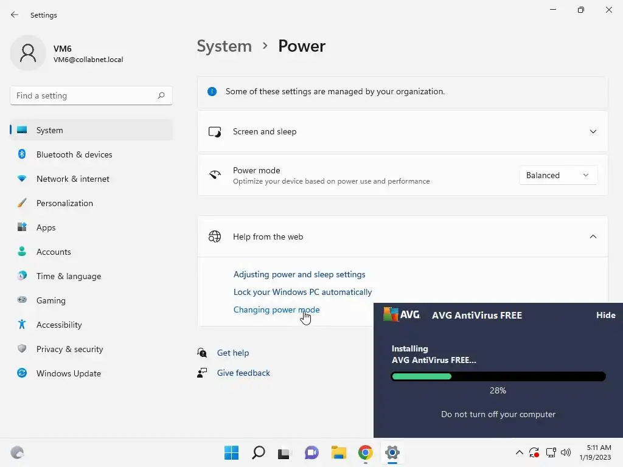This screenshot has width=623, height=467.
Task: Open the Power mode Balanced dropdown
Action: [x=558, y=175]
